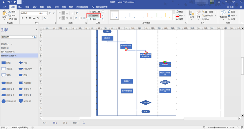This screenshot has height=129, width=244.
Task: Open the 基本流程图形状 stencil
Action: point(7,51)
